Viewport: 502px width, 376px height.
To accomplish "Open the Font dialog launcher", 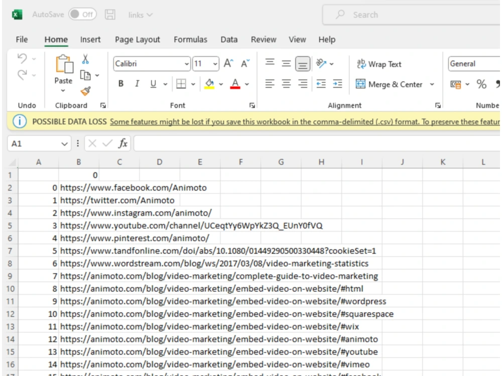I will (253, 105).
